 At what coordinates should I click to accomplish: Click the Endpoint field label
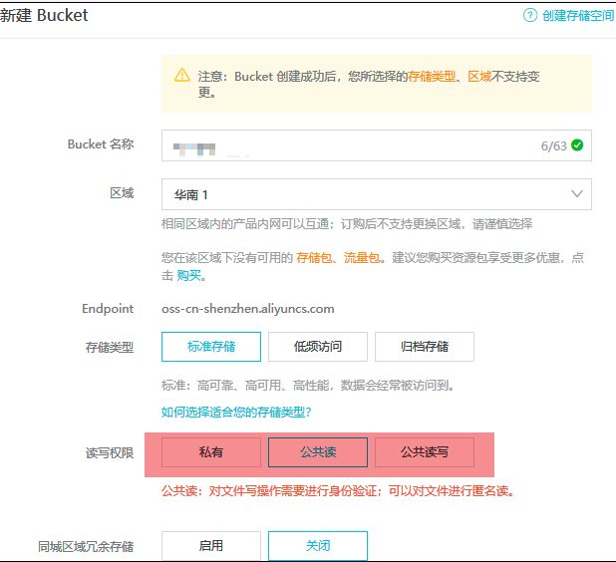[108, 309]
